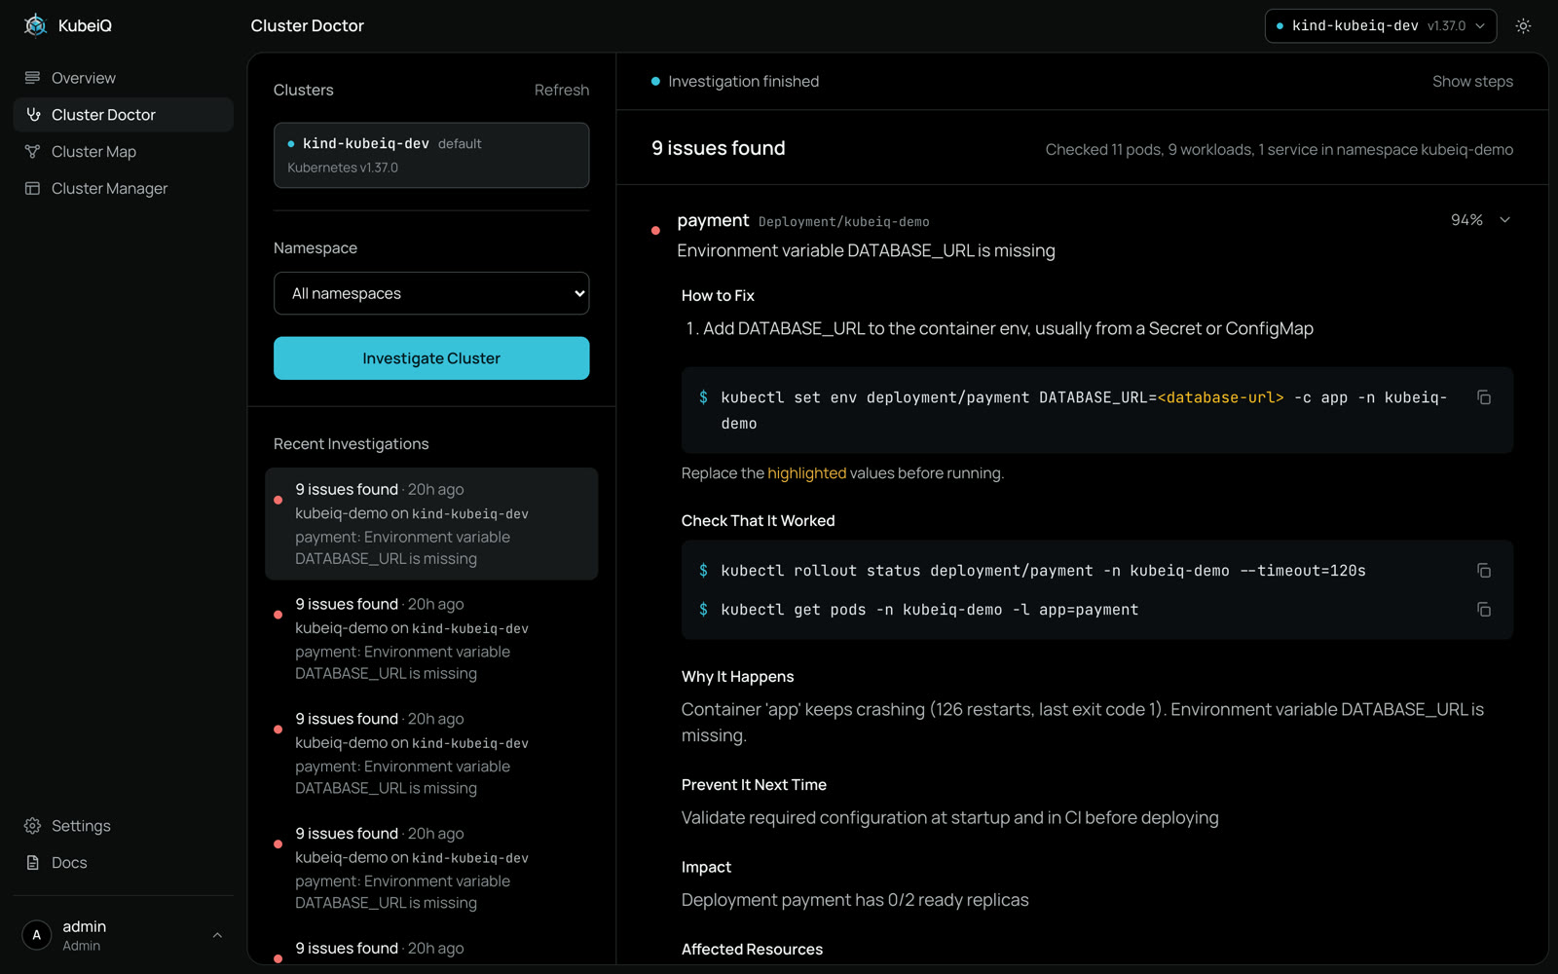Copy the kubectl rollout status command

point(1483,571)
